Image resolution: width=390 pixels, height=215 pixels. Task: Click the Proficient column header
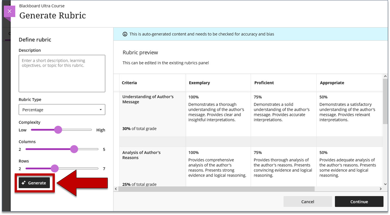point(264,83)
